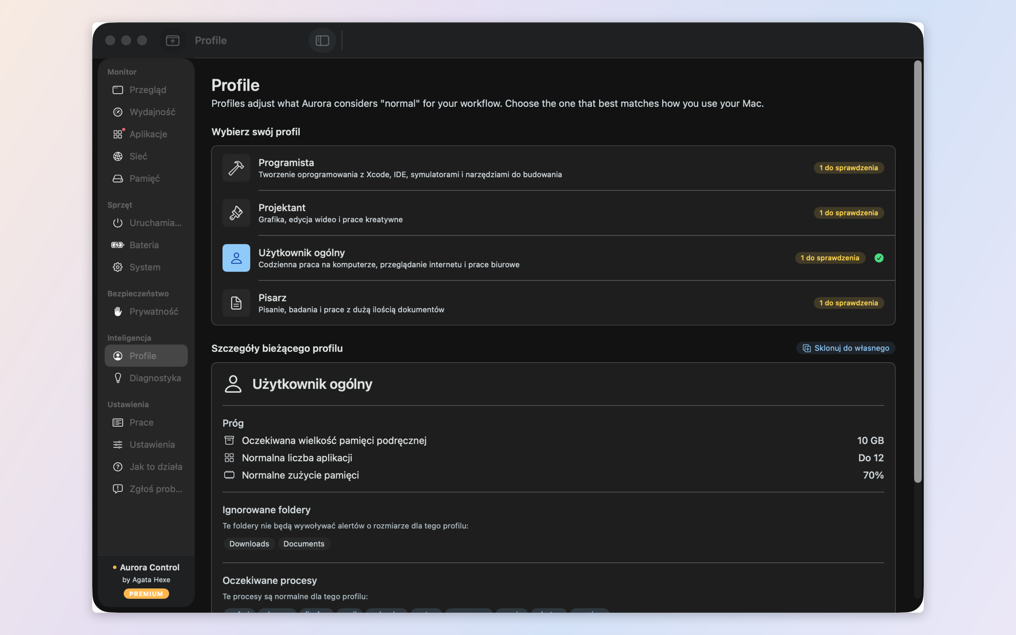Image resolution: width=1016 pixels, height=635 pixels.
Task: Click Sklonuj do własnego button
Action: (846, 348)
